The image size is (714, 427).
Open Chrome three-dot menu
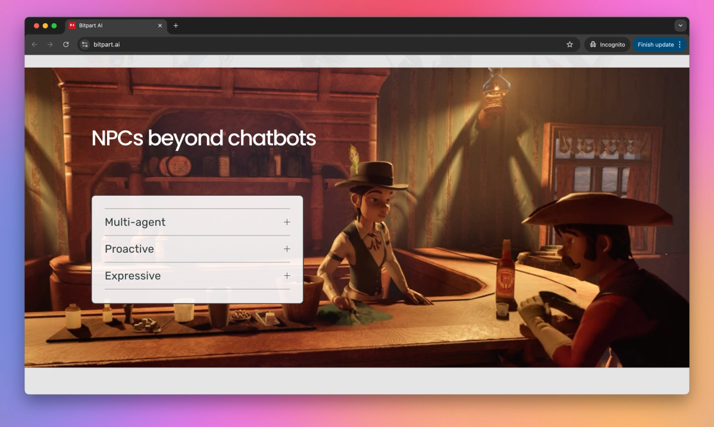[x=680, y=45]
